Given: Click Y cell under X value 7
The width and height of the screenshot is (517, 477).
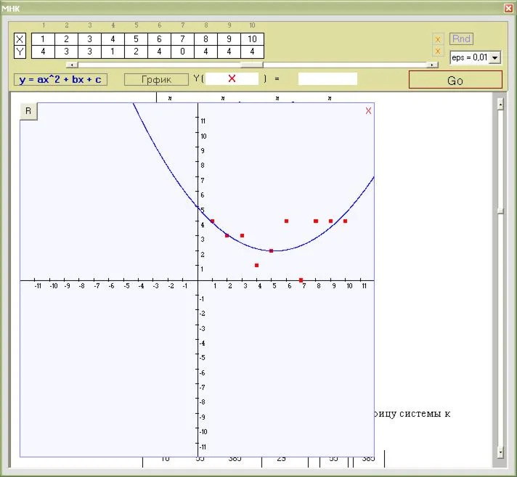Looking at the screenshot, I should (x=182, y=52).
